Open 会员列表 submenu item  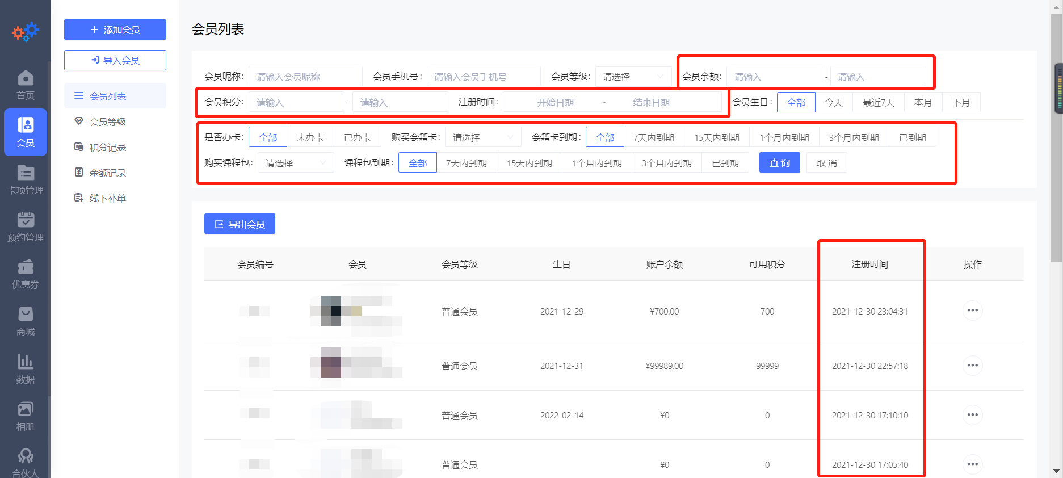pyautogui.click(x=115, y=96)
